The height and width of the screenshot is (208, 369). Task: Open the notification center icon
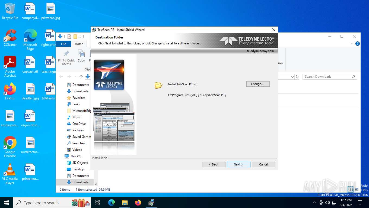[x=360, y=203]
